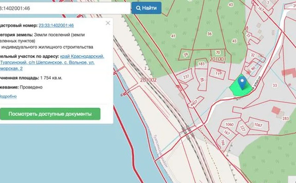Viewport: 296px width, 183px height.
Task: Click Посмотреть доступные документы button
Action: (x=50, y=114)
